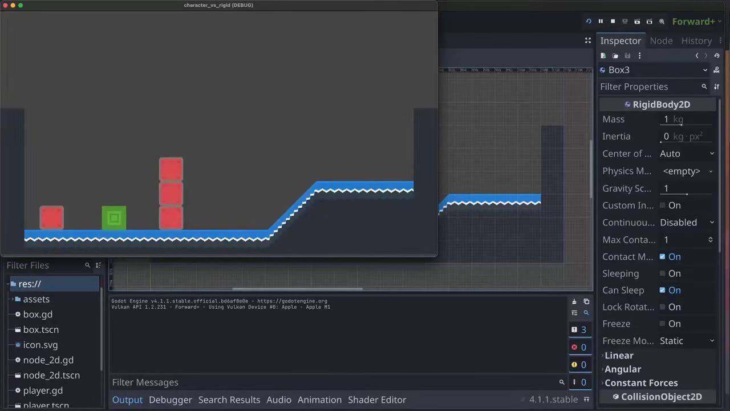Stop the running project

pyautogui.click(x=613, y=22)
